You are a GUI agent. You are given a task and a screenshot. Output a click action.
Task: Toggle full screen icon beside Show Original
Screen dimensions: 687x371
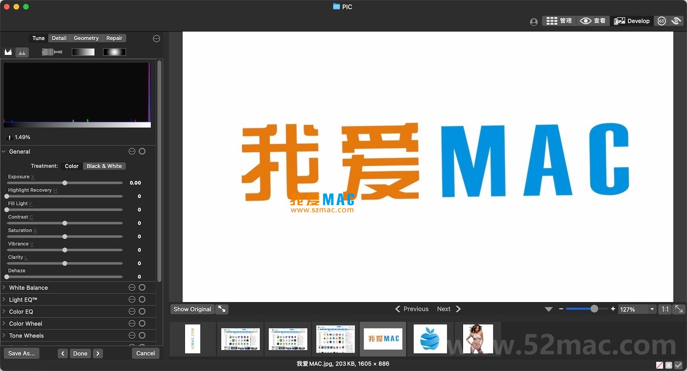click(222, 309)
